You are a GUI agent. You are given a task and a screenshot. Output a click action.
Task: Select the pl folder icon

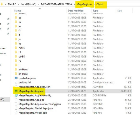pos(16,52)
